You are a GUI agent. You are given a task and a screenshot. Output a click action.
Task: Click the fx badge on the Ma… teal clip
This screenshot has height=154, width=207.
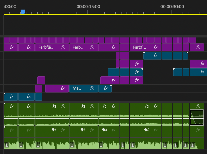pos(92,88)
